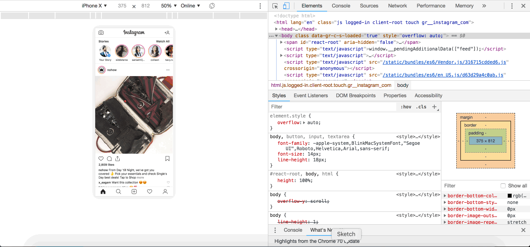Tap the heart like icon under post
This screenshot has height=247, width=530.
click(x=101, y=158)
